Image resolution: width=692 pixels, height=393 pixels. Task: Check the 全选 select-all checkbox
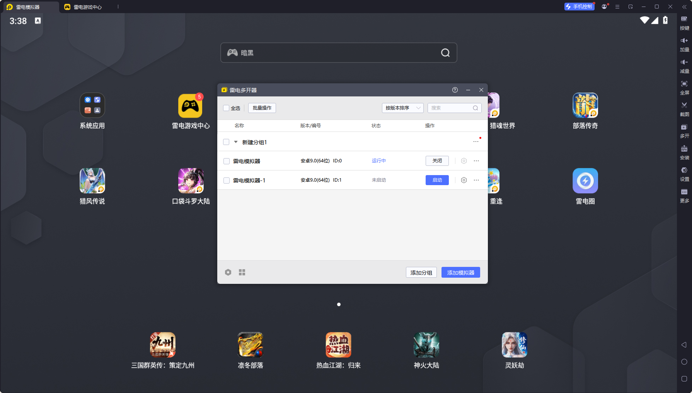[x=226, y=108]
